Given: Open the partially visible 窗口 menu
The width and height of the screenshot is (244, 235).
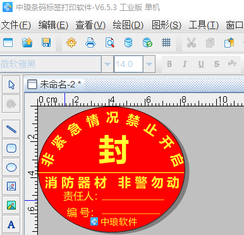Looking at the screenshot, I should click(x=235, y=25).
